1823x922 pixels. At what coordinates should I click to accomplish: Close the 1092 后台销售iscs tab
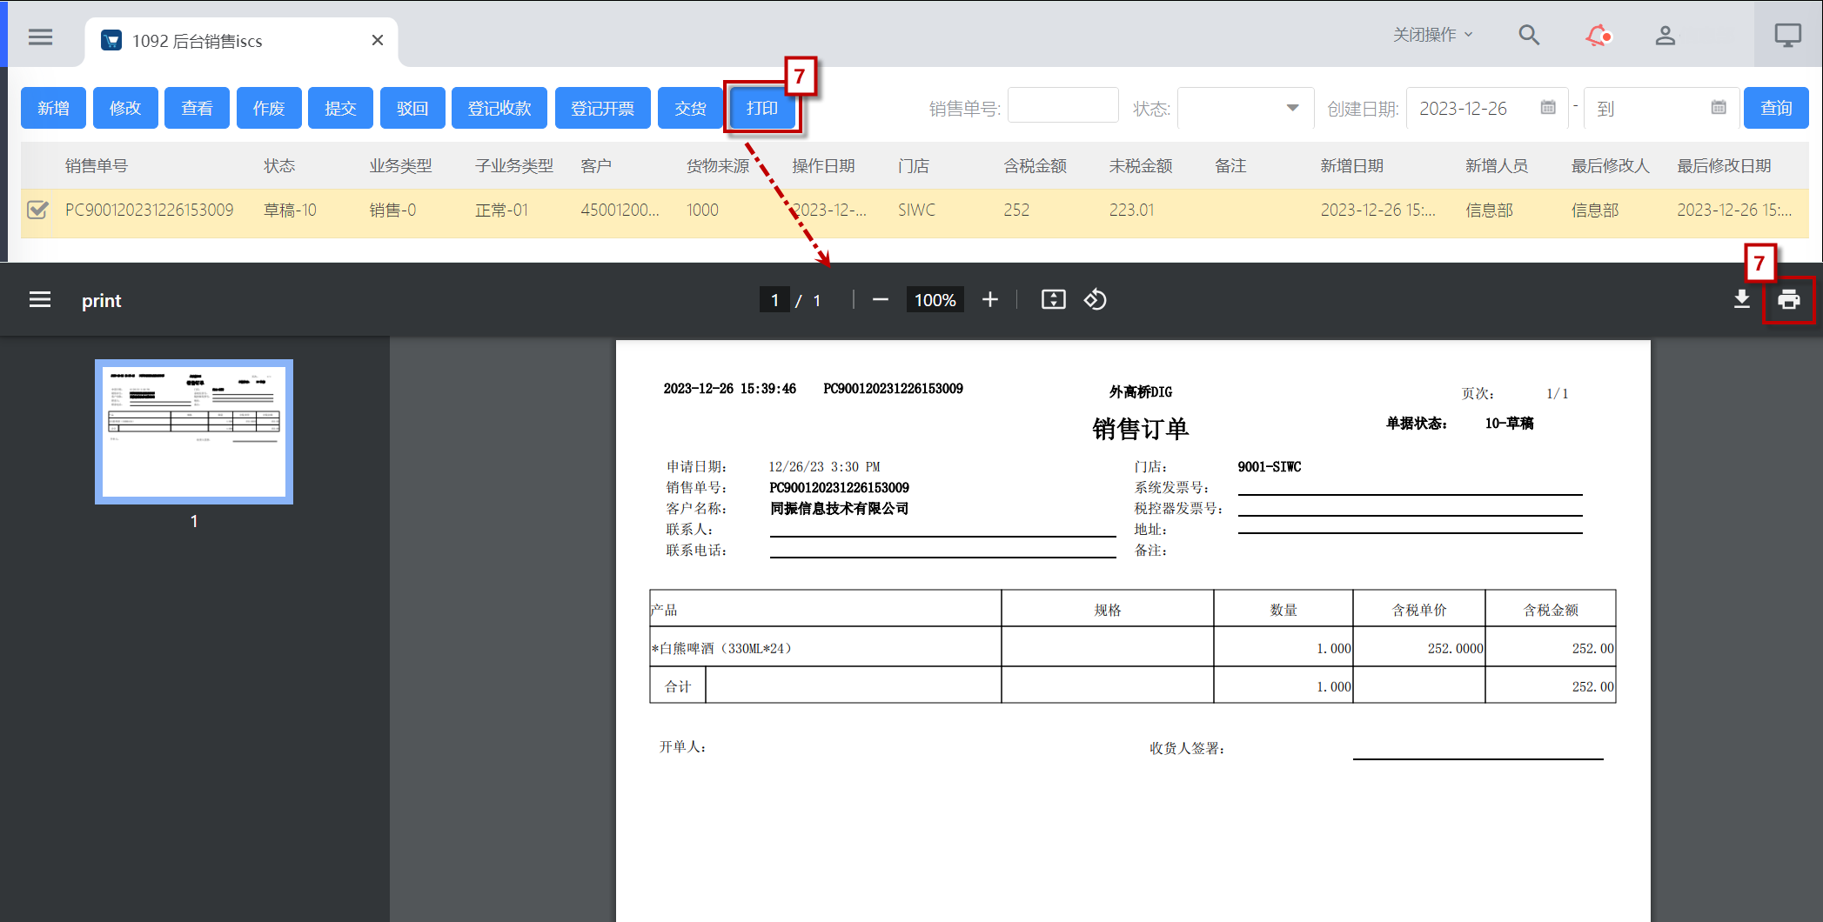click(377, 40)
